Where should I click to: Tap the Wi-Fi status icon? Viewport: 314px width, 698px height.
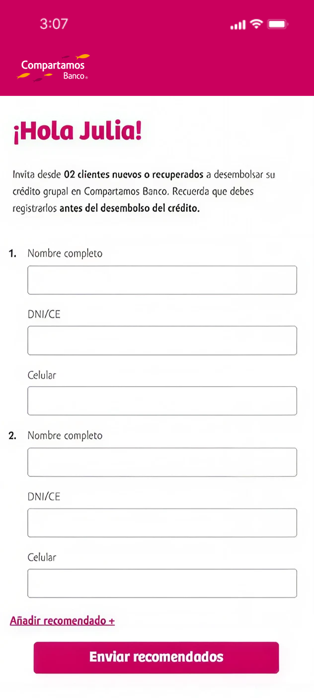coord(256,24)
